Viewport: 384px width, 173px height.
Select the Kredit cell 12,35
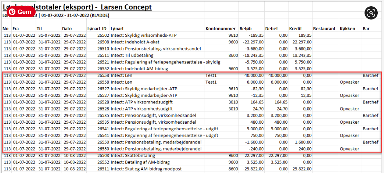click(306, 95)
